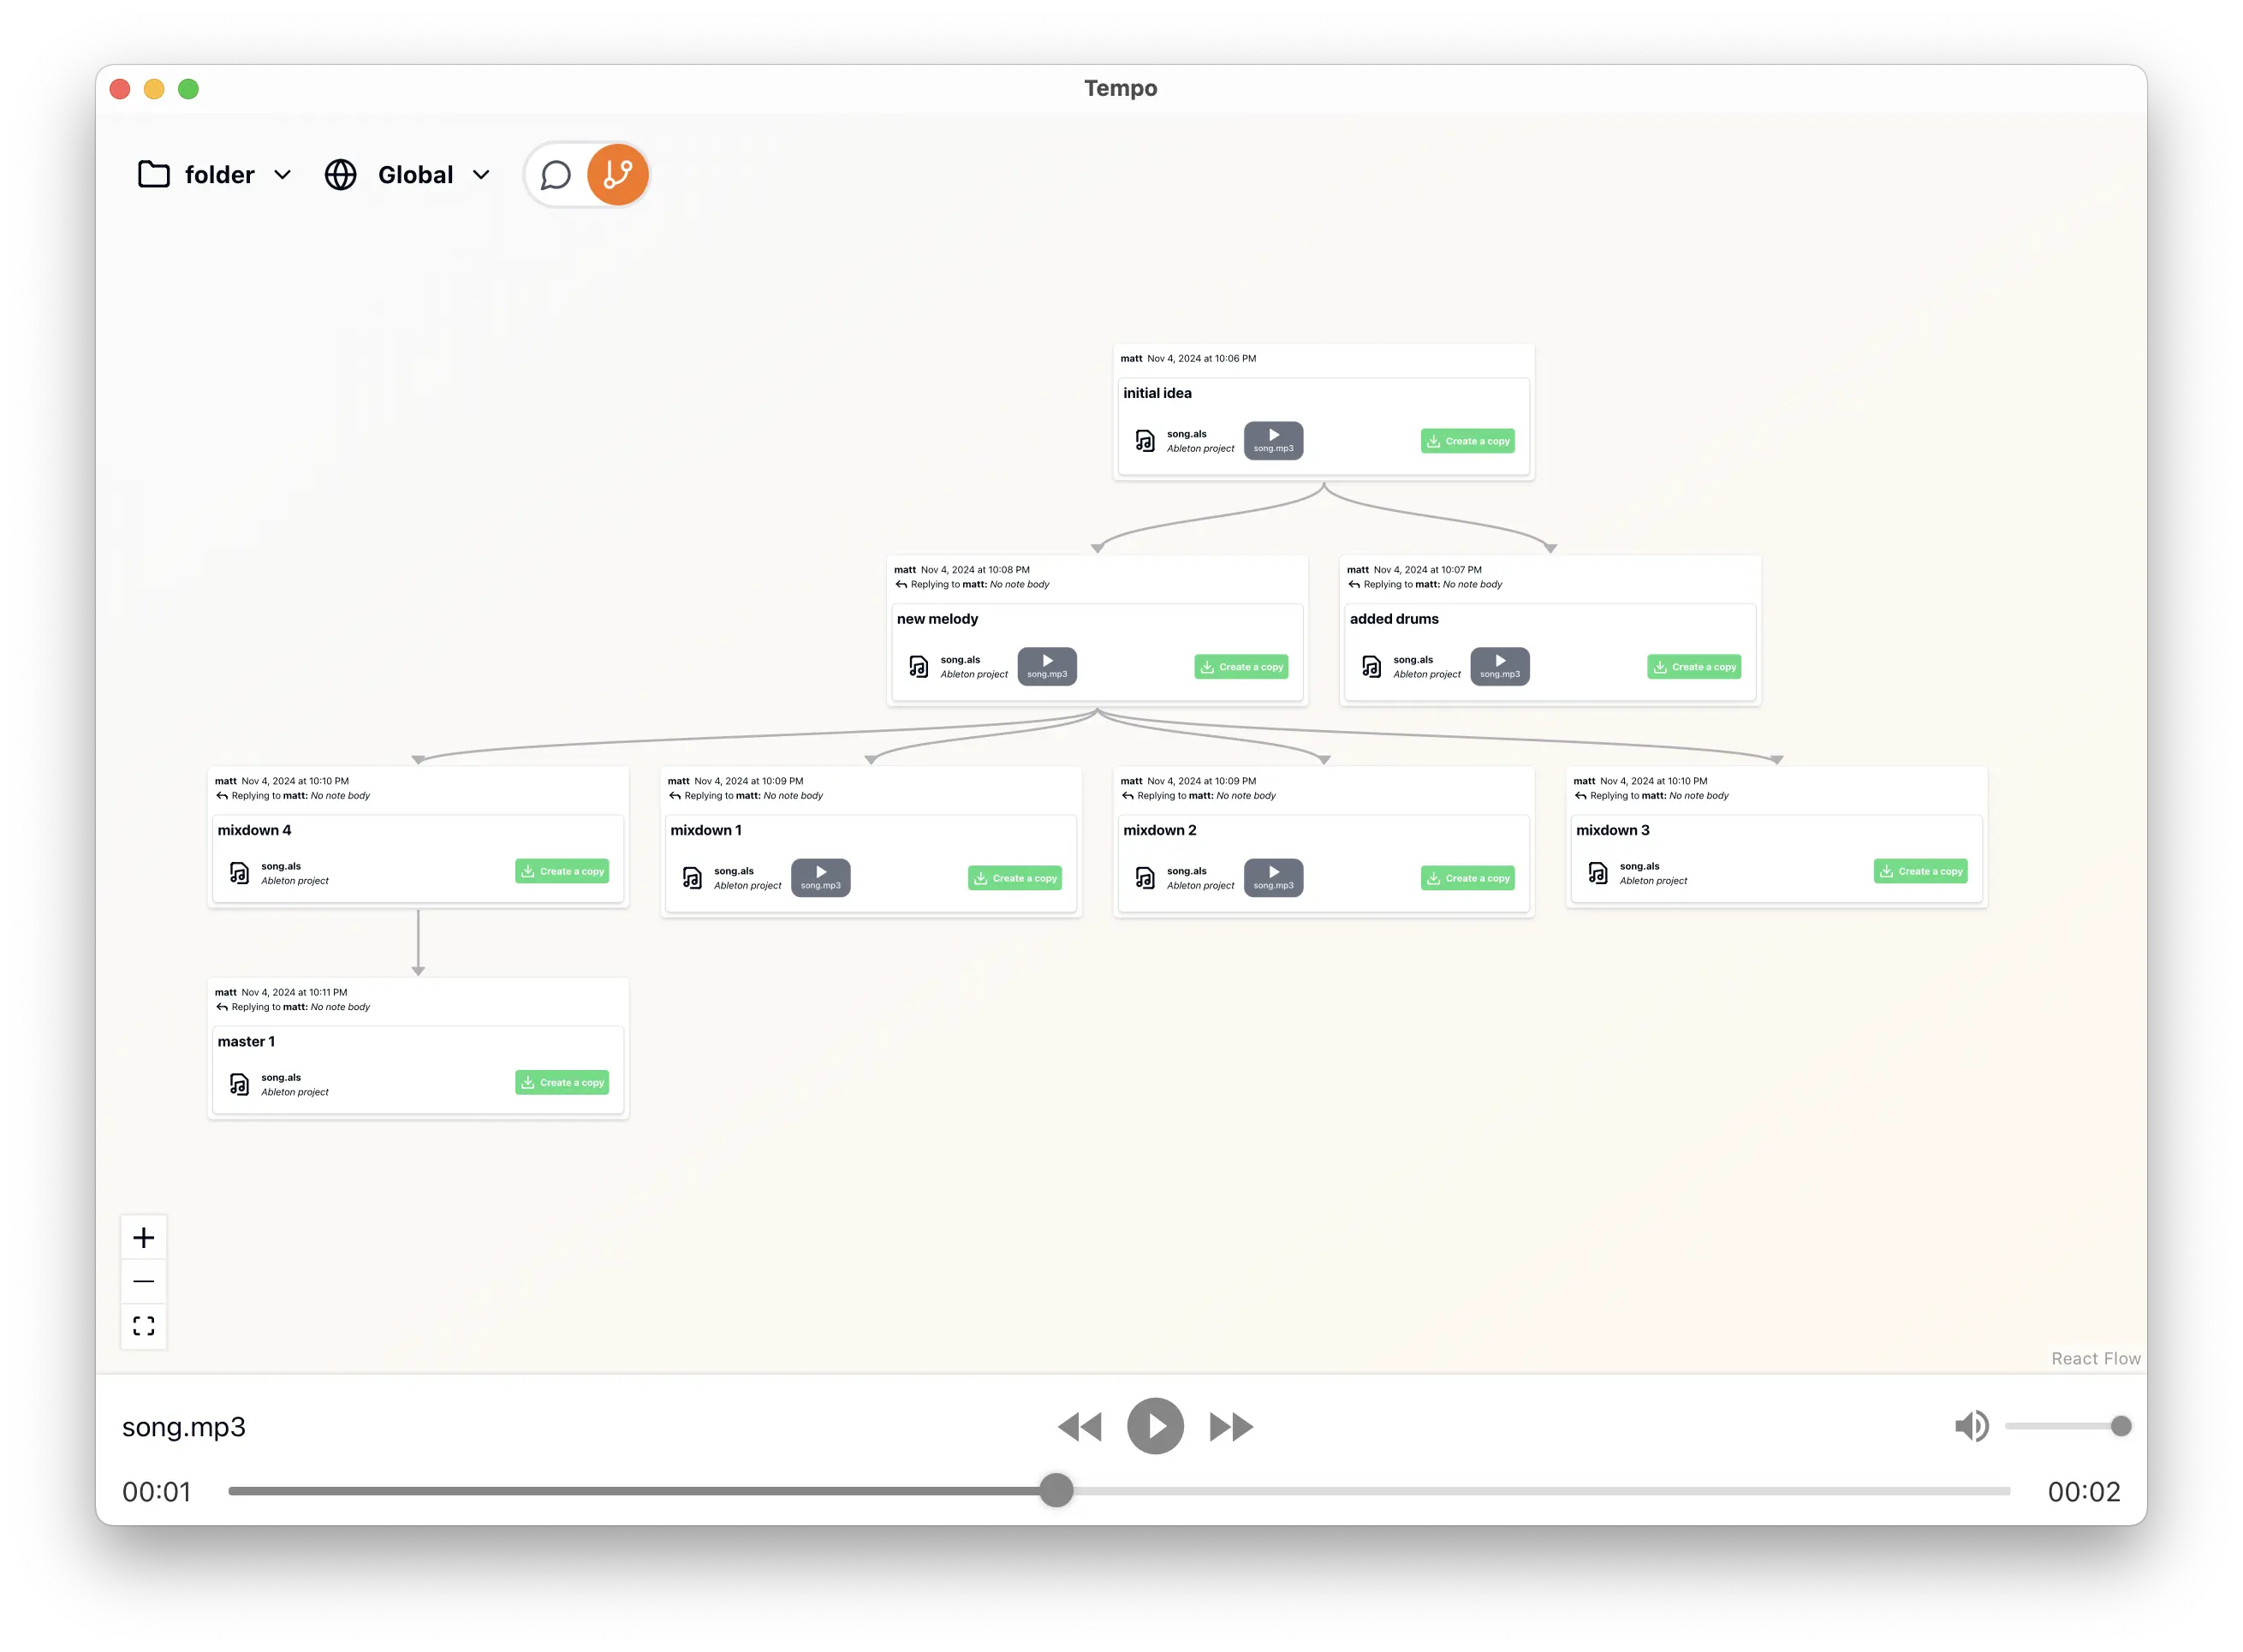Play song.mp3 on initial idea note
Viewport: 2243px width, 1652px height.
click(1273, 440)
